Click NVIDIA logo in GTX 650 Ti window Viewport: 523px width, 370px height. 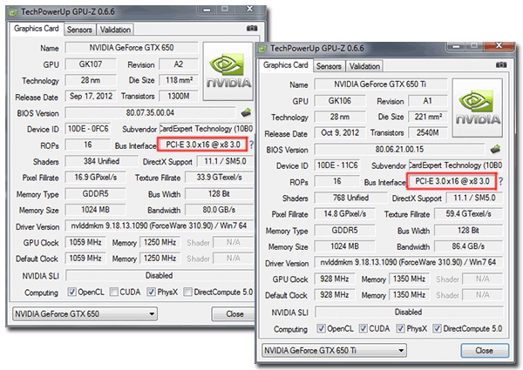478,108
